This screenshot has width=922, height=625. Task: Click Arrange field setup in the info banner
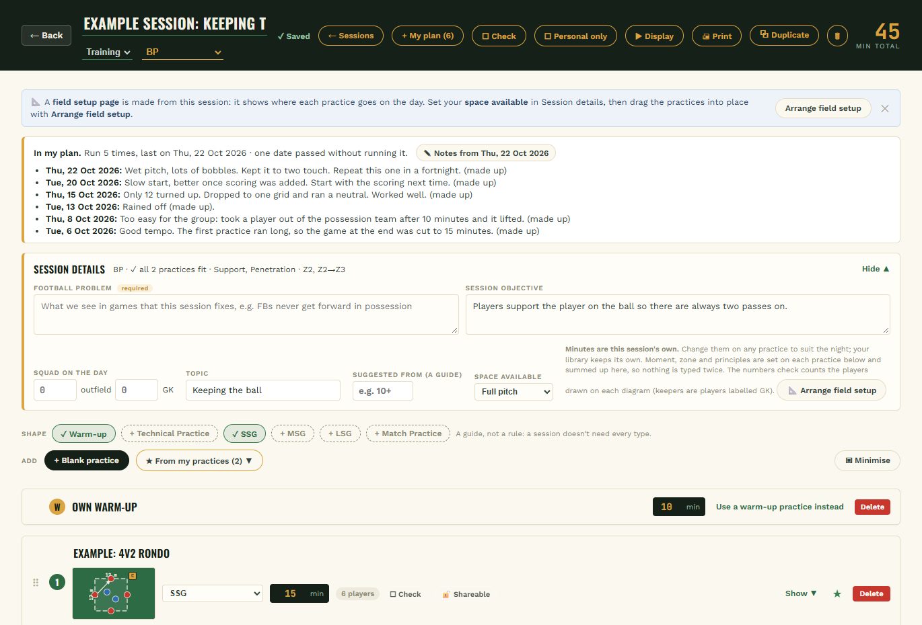tap(823, 108)
